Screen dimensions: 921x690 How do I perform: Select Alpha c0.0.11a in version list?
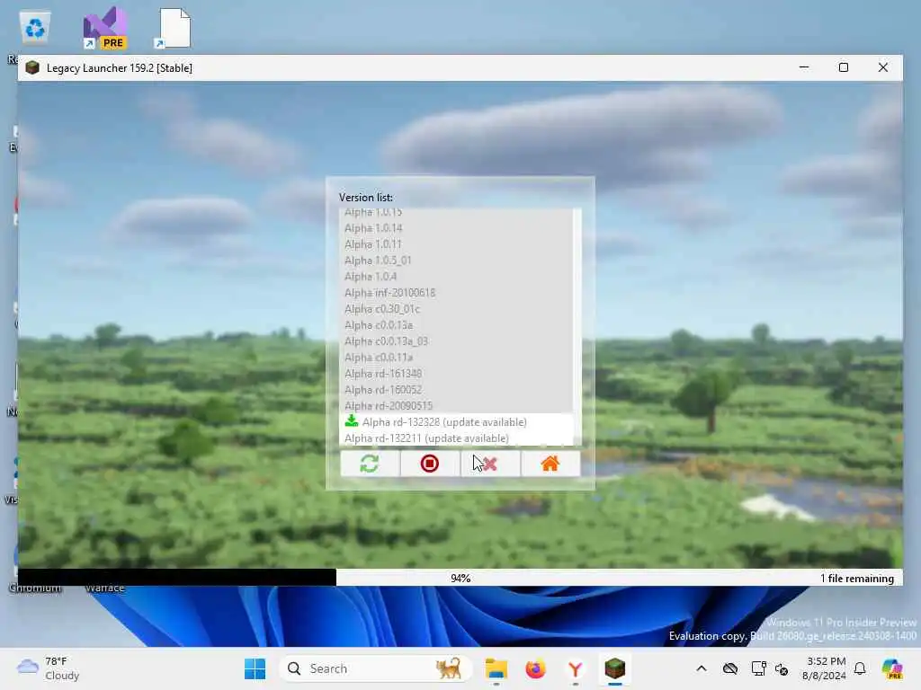(x=456, y=358)
